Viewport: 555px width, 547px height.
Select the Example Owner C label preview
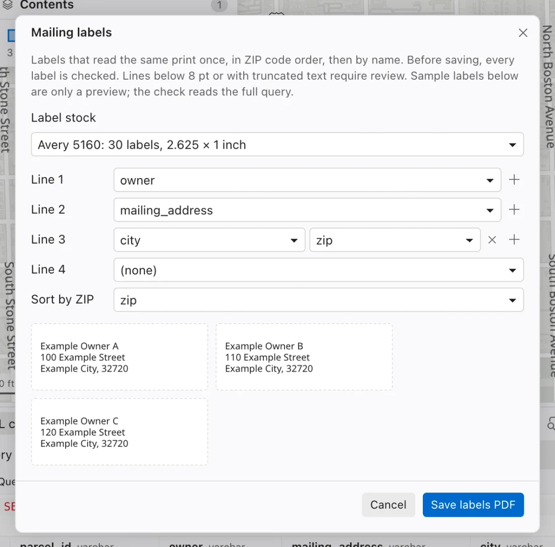[119, 432]
